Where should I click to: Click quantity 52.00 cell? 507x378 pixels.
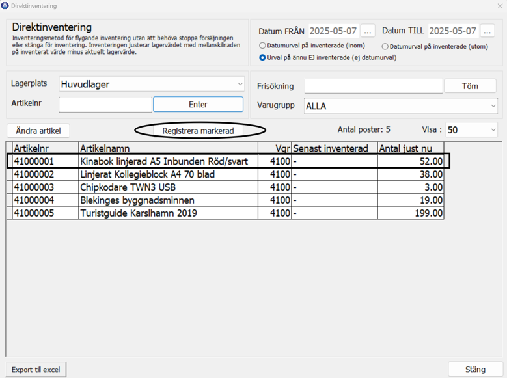click(x=411, y=161)
